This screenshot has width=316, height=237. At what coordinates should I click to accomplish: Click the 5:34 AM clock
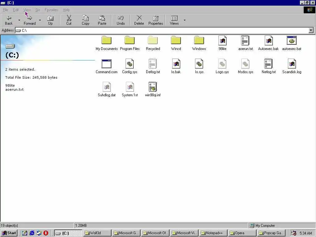[x=306, y=233]
